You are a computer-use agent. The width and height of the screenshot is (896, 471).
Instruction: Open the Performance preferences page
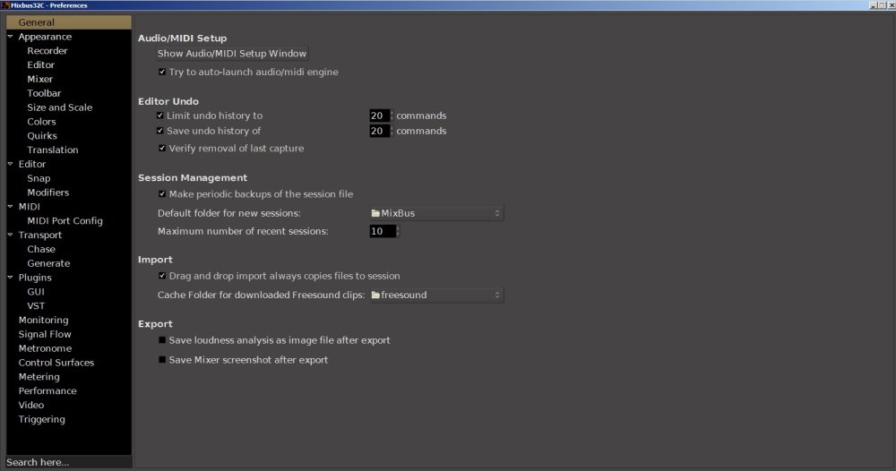point(47,391)
